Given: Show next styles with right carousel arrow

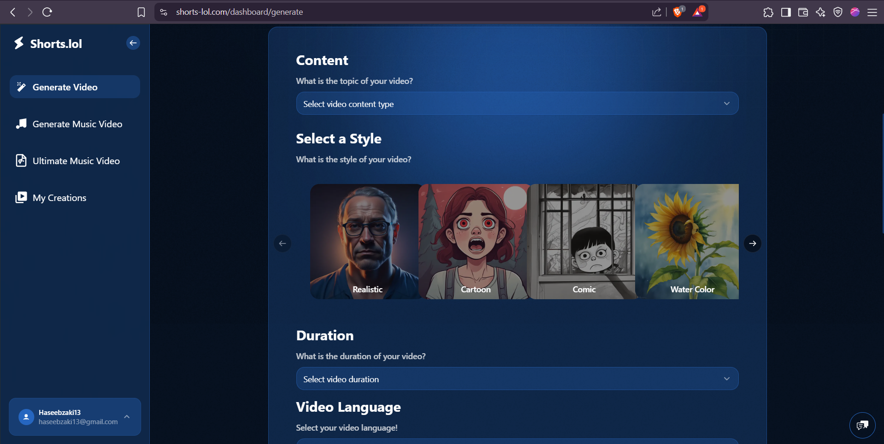Looking at the screenshot, I should coord(753,243).
